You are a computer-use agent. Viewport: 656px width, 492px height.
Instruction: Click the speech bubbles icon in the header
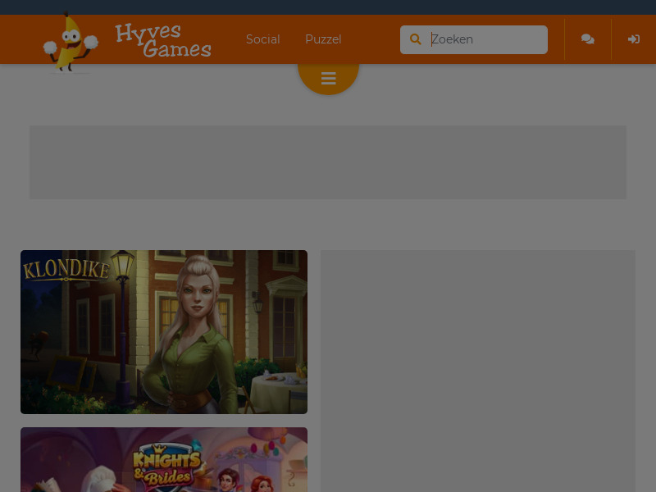[x=587, y=39]
